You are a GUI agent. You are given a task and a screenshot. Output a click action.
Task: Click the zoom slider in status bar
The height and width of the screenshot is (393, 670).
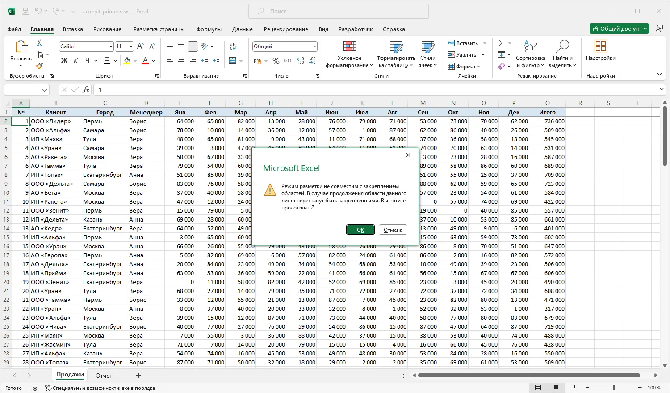pyautogui.click(x=614, y=388)
